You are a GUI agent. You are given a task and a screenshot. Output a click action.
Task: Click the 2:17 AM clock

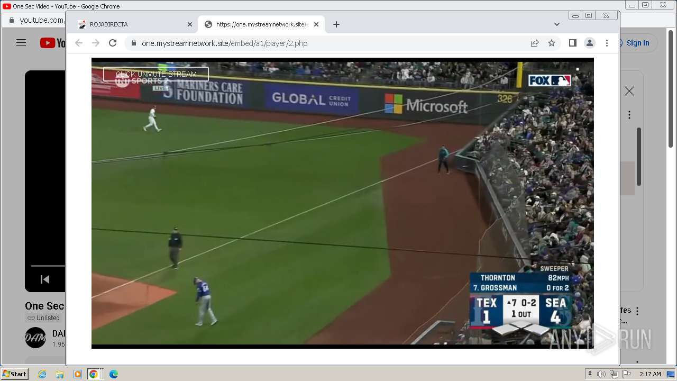tap(650, 374)
